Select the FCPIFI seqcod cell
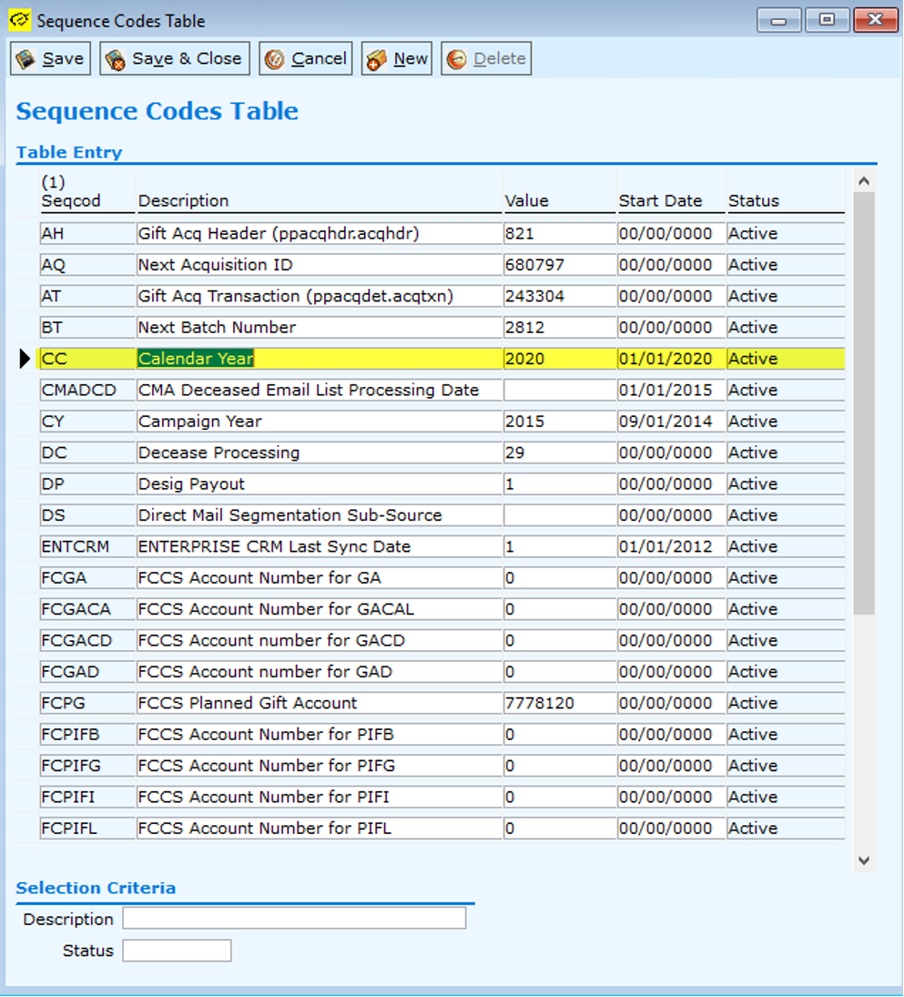The height and width of the screenshot is (997, 904). point(87,797)
